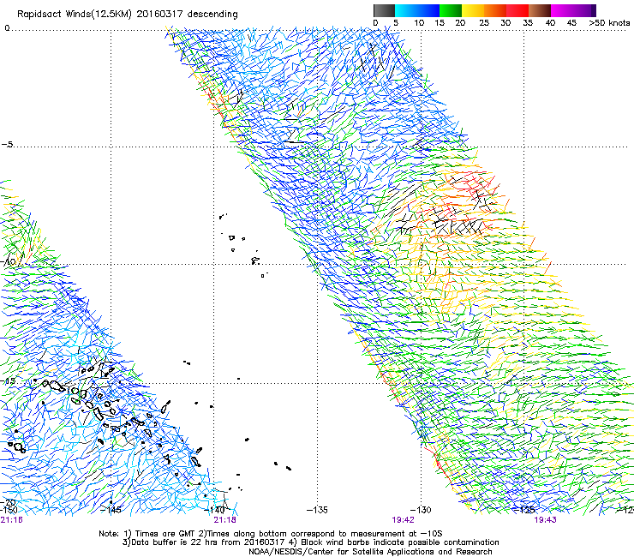The width and height of the screenshot is (634, 557).
Task: Click the '21:16' overpass time label
Action: pos(12,520)
